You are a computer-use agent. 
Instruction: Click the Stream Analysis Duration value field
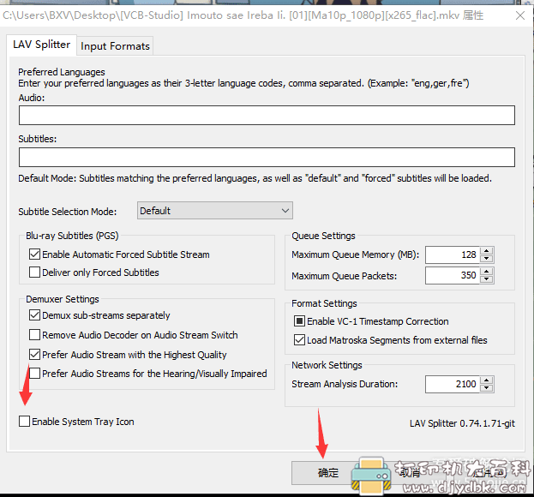(x=453, y=385)
